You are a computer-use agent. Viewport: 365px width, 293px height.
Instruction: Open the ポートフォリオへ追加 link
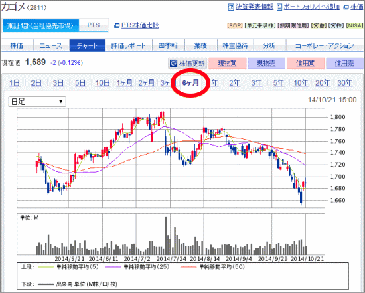pos(312,7)
